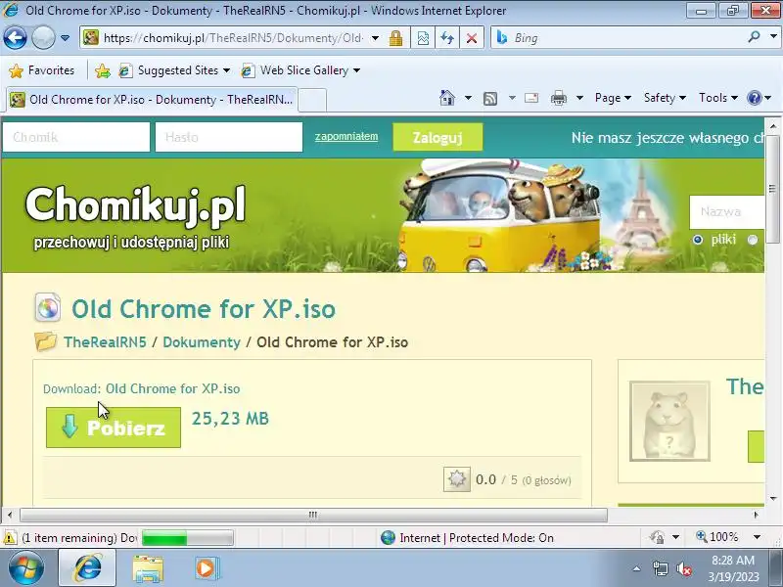The width and height of the screenshot is (783, 587).
Task: Open the Favorites star button
Action: pyautogui.click(x=41, y=70)
